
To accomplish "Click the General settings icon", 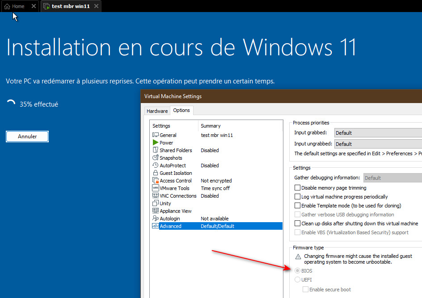I will pos(155,135).
